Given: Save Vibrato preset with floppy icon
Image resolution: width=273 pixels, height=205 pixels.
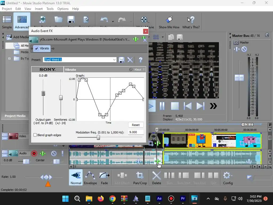Looking at the screenshot, I should (122, 60).
